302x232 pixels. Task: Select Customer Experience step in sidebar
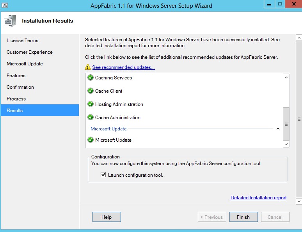(40, 52)
